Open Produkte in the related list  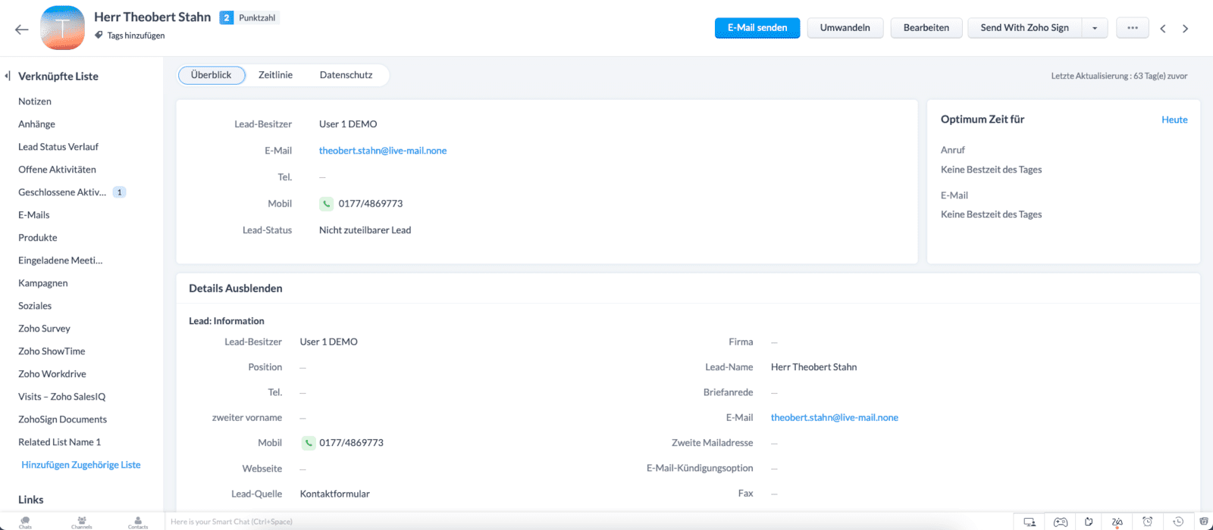(x=38, y=238)
